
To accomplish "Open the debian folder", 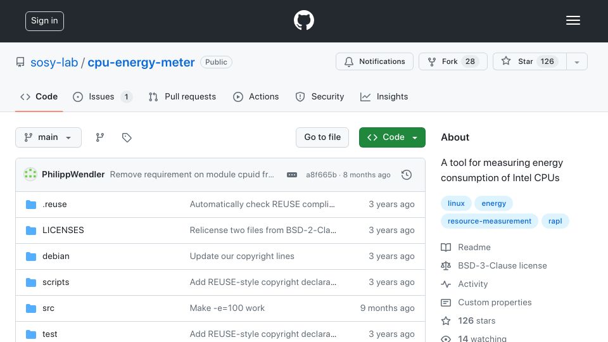I will pyautogui.click(x=56, y=256).
